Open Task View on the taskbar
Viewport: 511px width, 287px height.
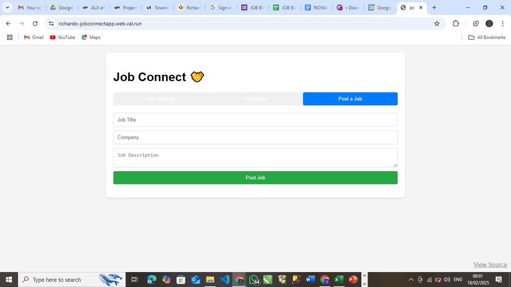pyautogui.click(x=134, y=280)
